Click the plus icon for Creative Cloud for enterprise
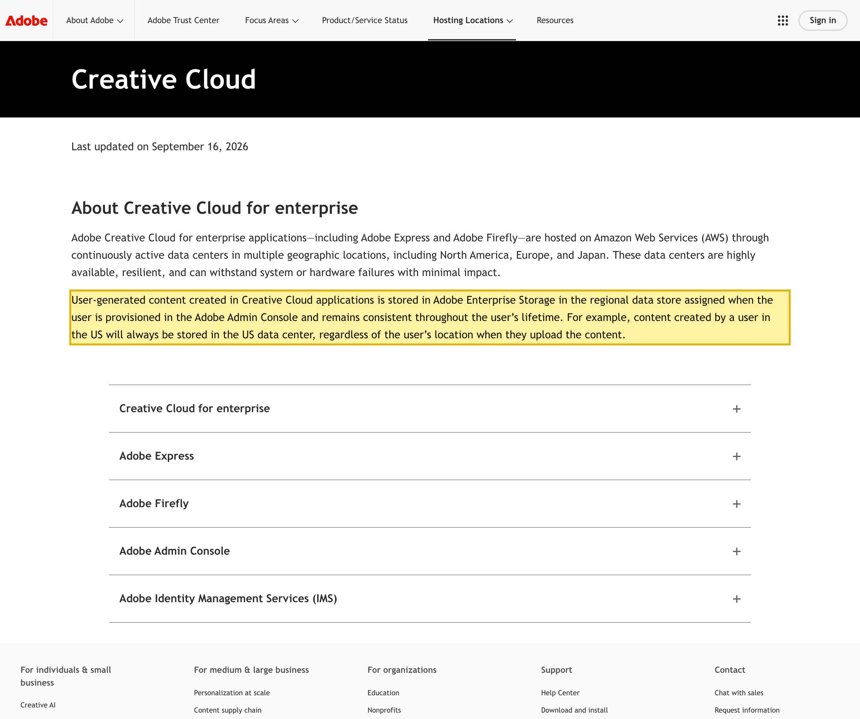860x719 pixels. (736, 409)
